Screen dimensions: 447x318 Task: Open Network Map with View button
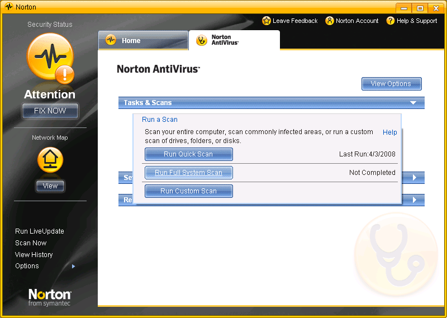(x=50, y=186)
